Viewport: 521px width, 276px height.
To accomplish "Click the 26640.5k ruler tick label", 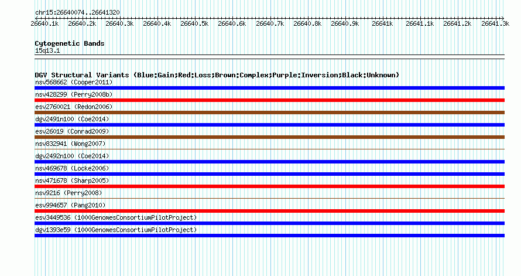I will [195, 23].
